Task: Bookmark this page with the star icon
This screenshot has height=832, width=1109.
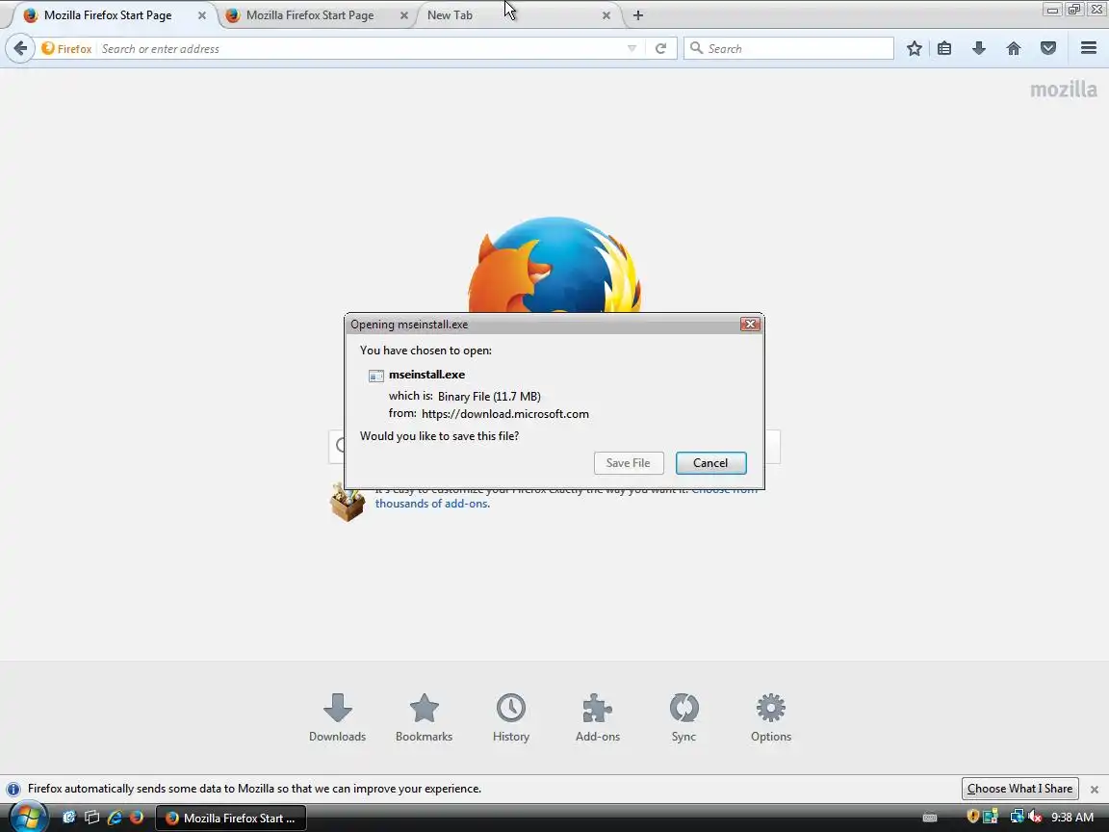Action: pos(914,48)
